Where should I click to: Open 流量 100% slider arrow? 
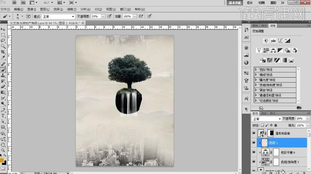[135, 16]
